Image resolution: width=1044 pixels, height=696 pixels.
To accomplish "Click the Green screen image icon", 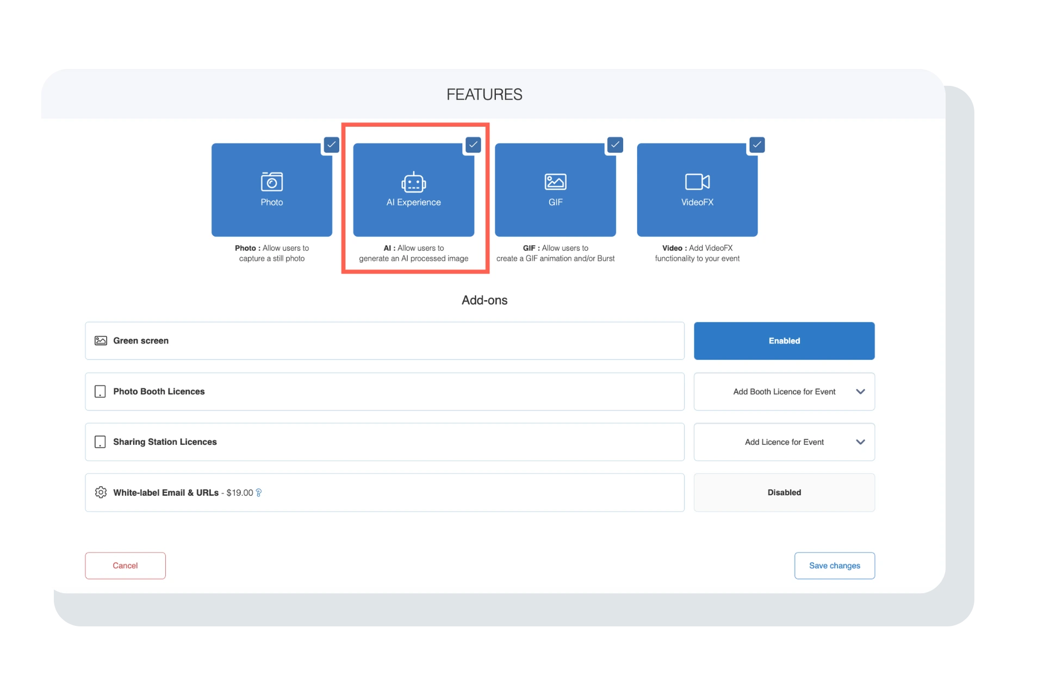I will 101,341.
